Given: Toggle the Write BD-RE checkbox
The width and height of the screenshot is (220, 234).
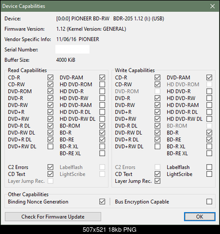Looking at the screenshot, I should coord(209,140).
